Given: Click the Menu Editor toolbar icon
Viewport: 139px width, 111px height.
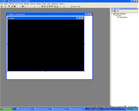Looking at the screenshot, I should tap(9, 6).
